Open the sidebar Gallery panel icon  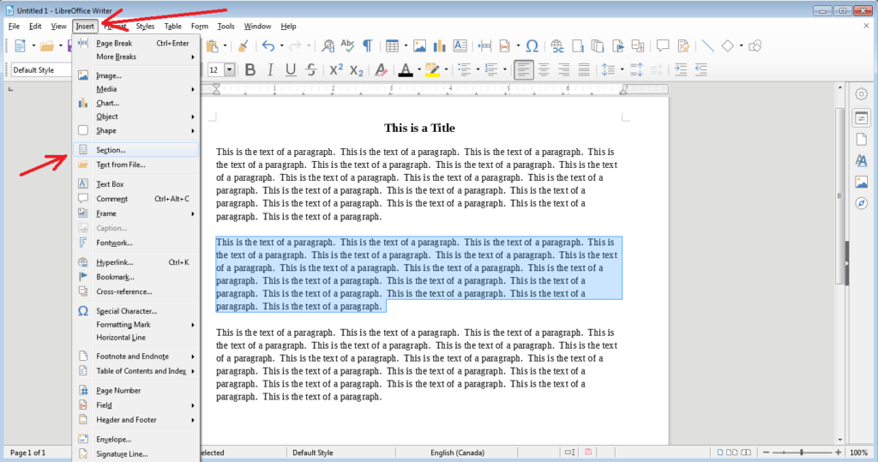[x=862, y=182]
